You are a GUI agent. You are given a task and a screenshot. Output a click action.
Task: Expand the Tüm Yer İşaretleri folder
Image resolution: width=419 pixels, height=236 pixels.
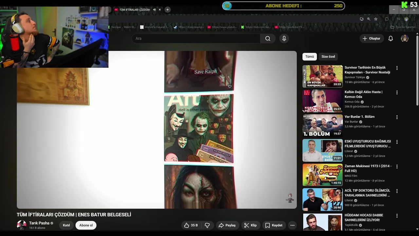click(x=403, y=27)
